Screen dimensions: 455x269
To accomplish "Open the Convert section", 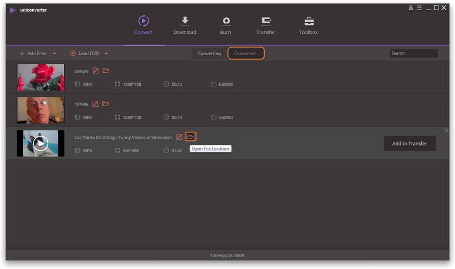I will [x=143, y=26].
